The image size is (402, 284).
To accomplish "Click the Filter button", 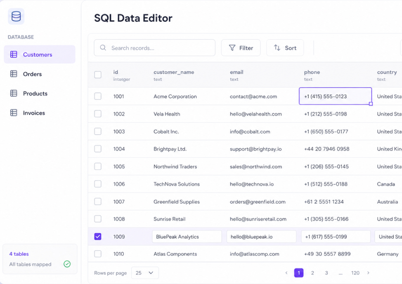I will 241,48.
